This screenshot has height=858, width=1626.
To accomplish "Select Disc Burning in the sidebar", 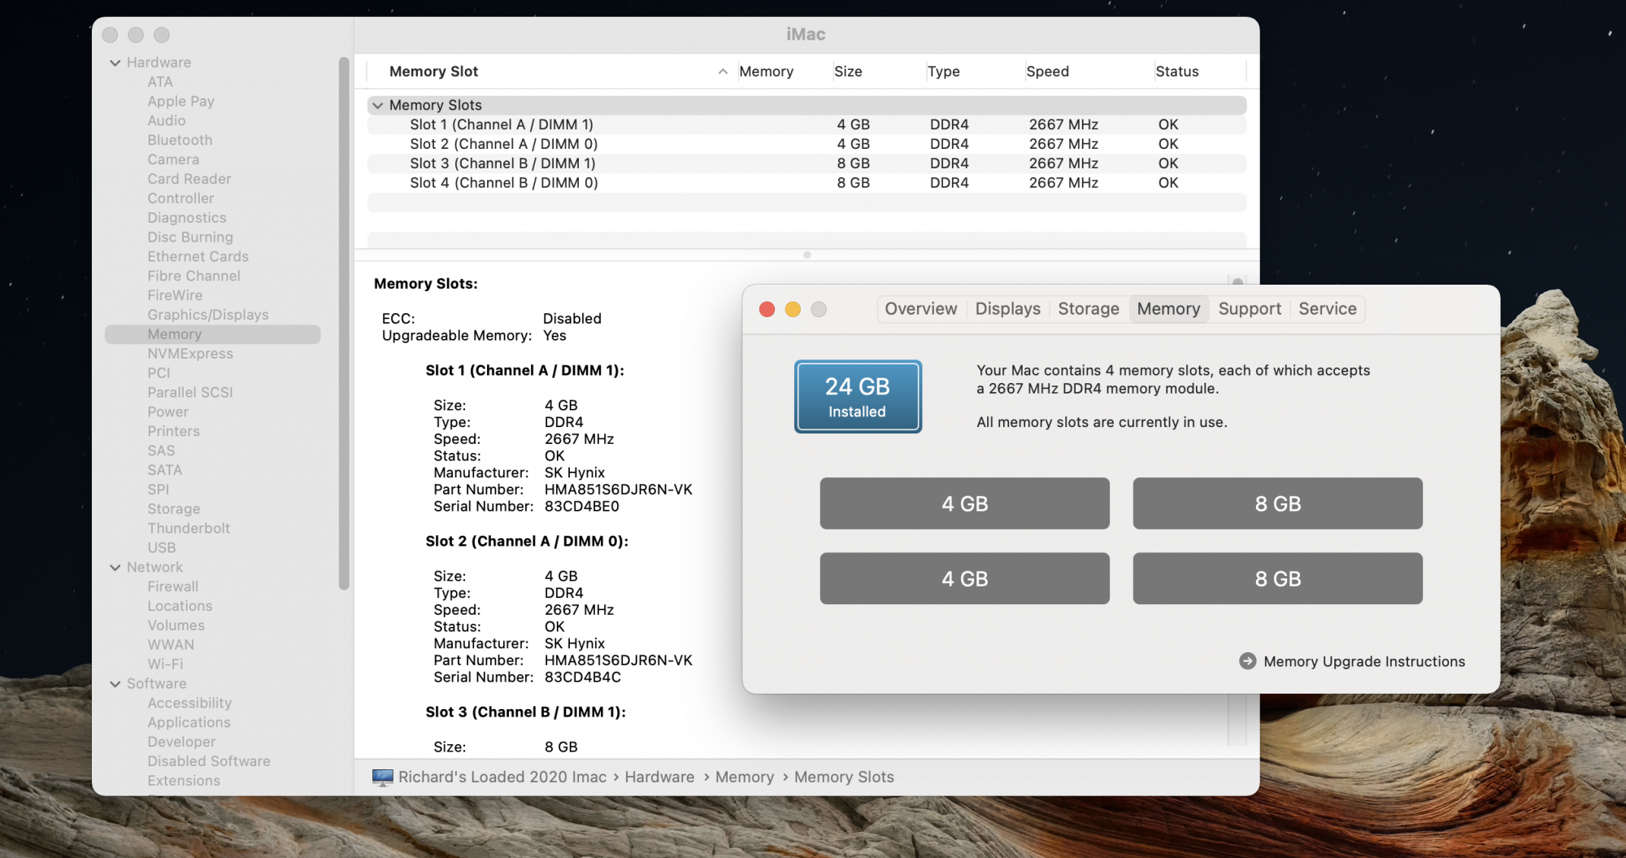I will [x=190, y=237].
